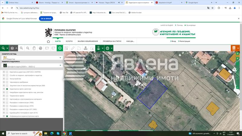Screen dimensions: 242x136
Task: Enable Черноморско крайбрежие layer checkbox
Action: coord(7,82)
